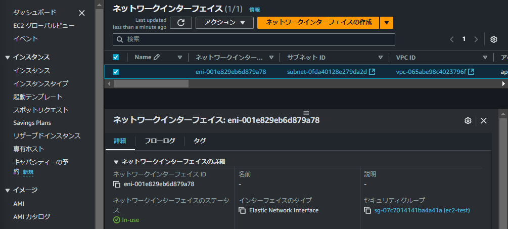
Task: Sort by the Name column arrow
Action: (x=180, y=57)
